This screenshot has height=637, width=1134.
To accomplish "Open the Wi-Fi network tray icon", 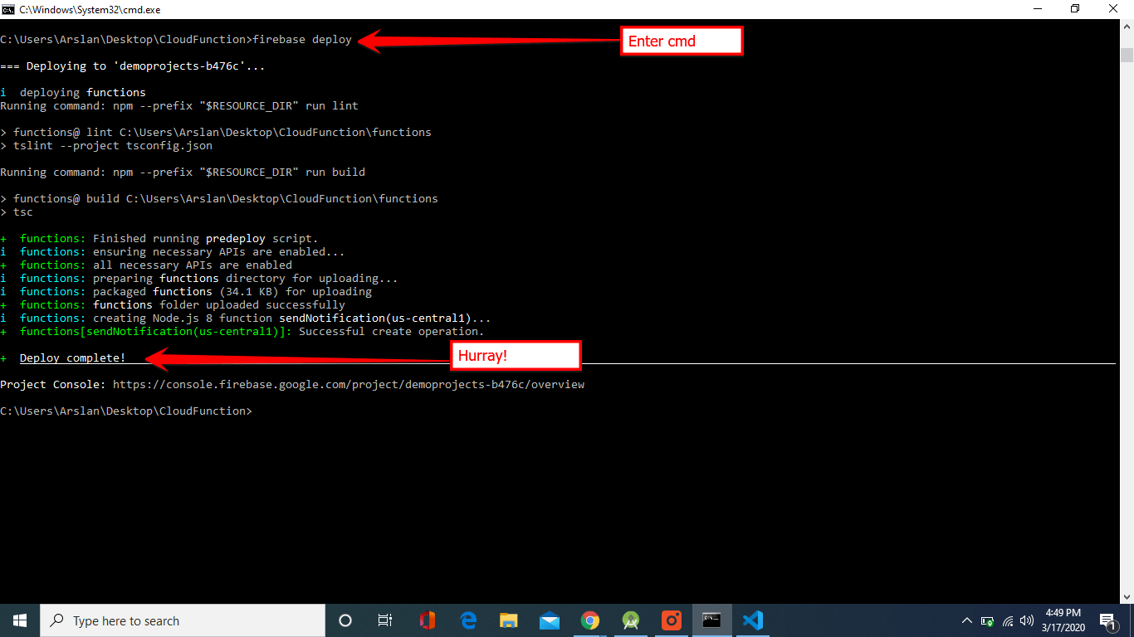I will click(1008, 620).
